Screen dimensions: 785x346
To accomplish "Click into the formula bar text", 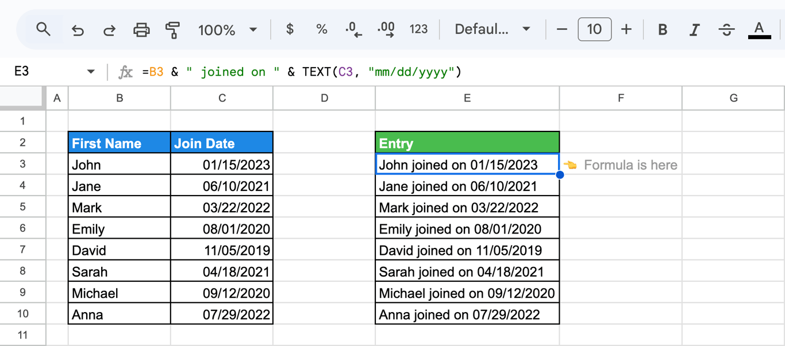I will [x=302, y=72].
